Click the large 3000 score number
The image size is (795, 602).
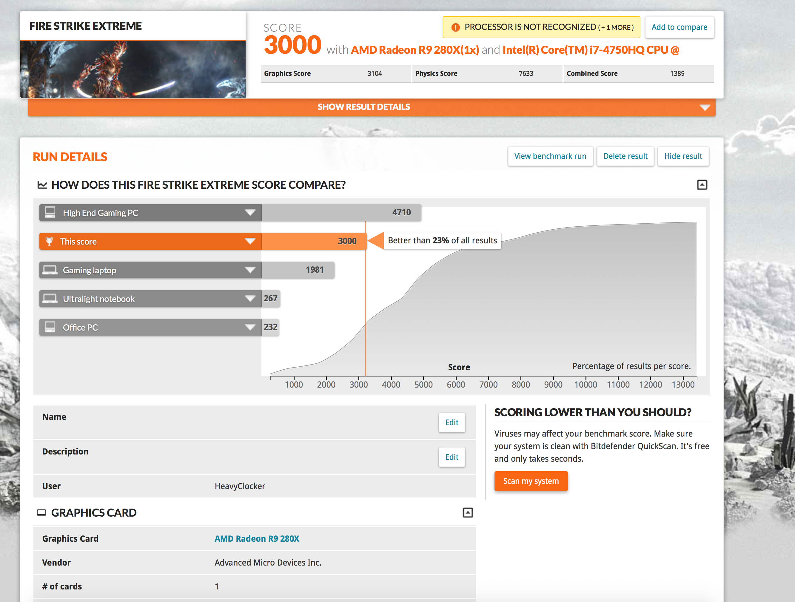[292, 45]
